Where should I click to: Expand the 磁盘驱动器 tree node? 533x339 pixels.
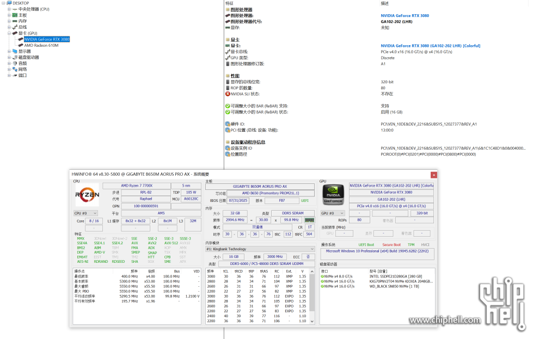pyautogui.click(x=9, y=57)
